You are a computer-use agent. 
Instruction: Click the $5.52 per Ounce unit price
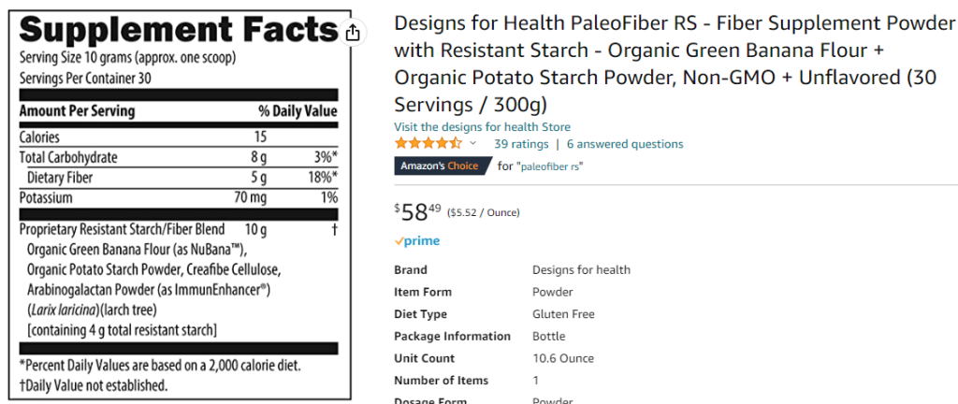484,213
